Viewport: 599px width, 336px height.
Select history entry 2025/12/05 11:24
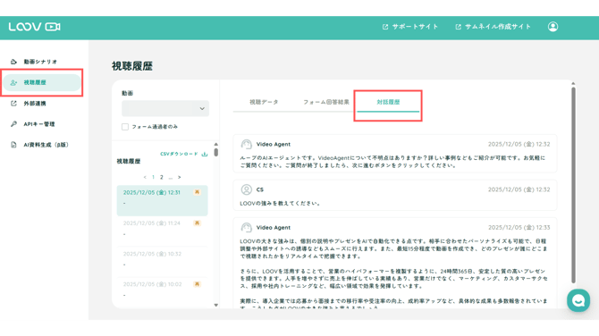(163, 231)
